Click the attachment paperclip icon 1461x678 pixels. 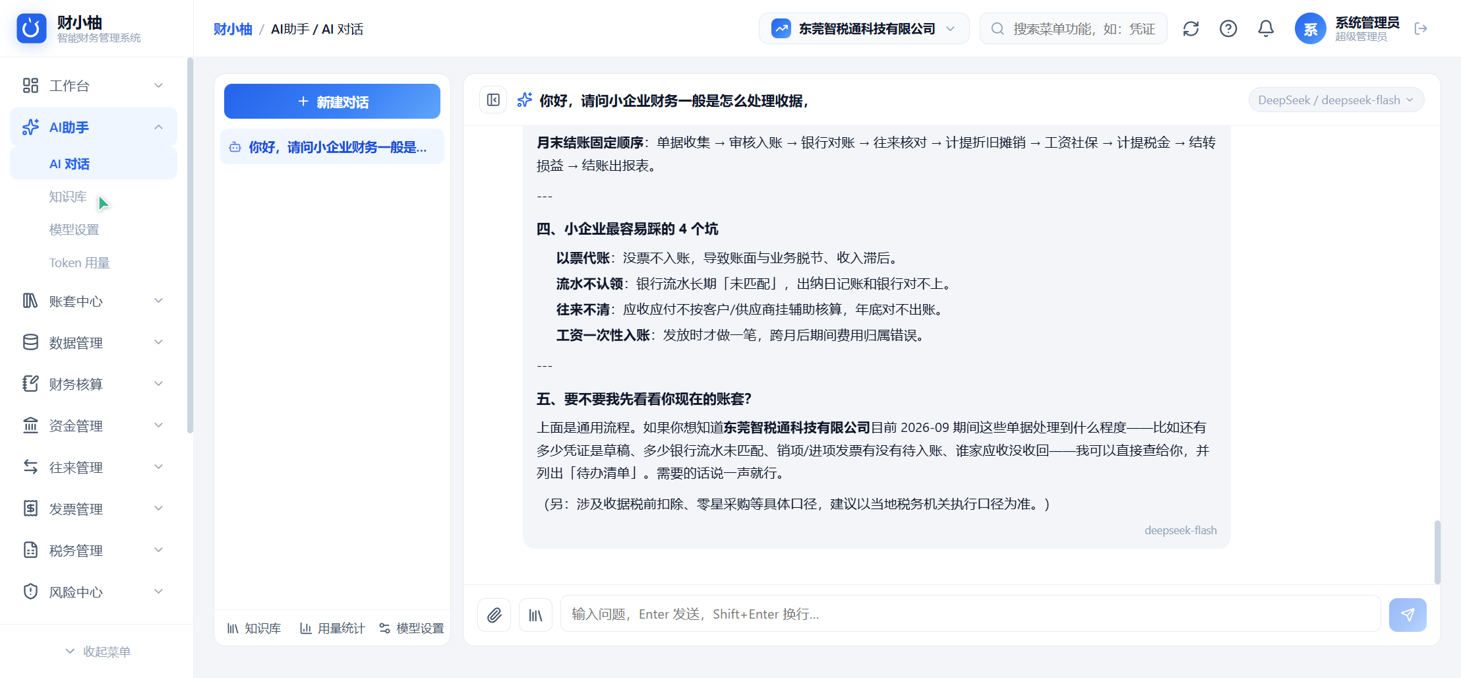coord(494,615)
